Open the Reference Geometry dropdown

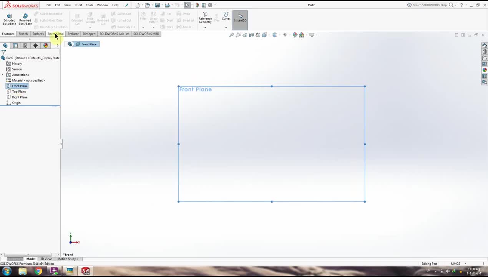coord(205,27)
